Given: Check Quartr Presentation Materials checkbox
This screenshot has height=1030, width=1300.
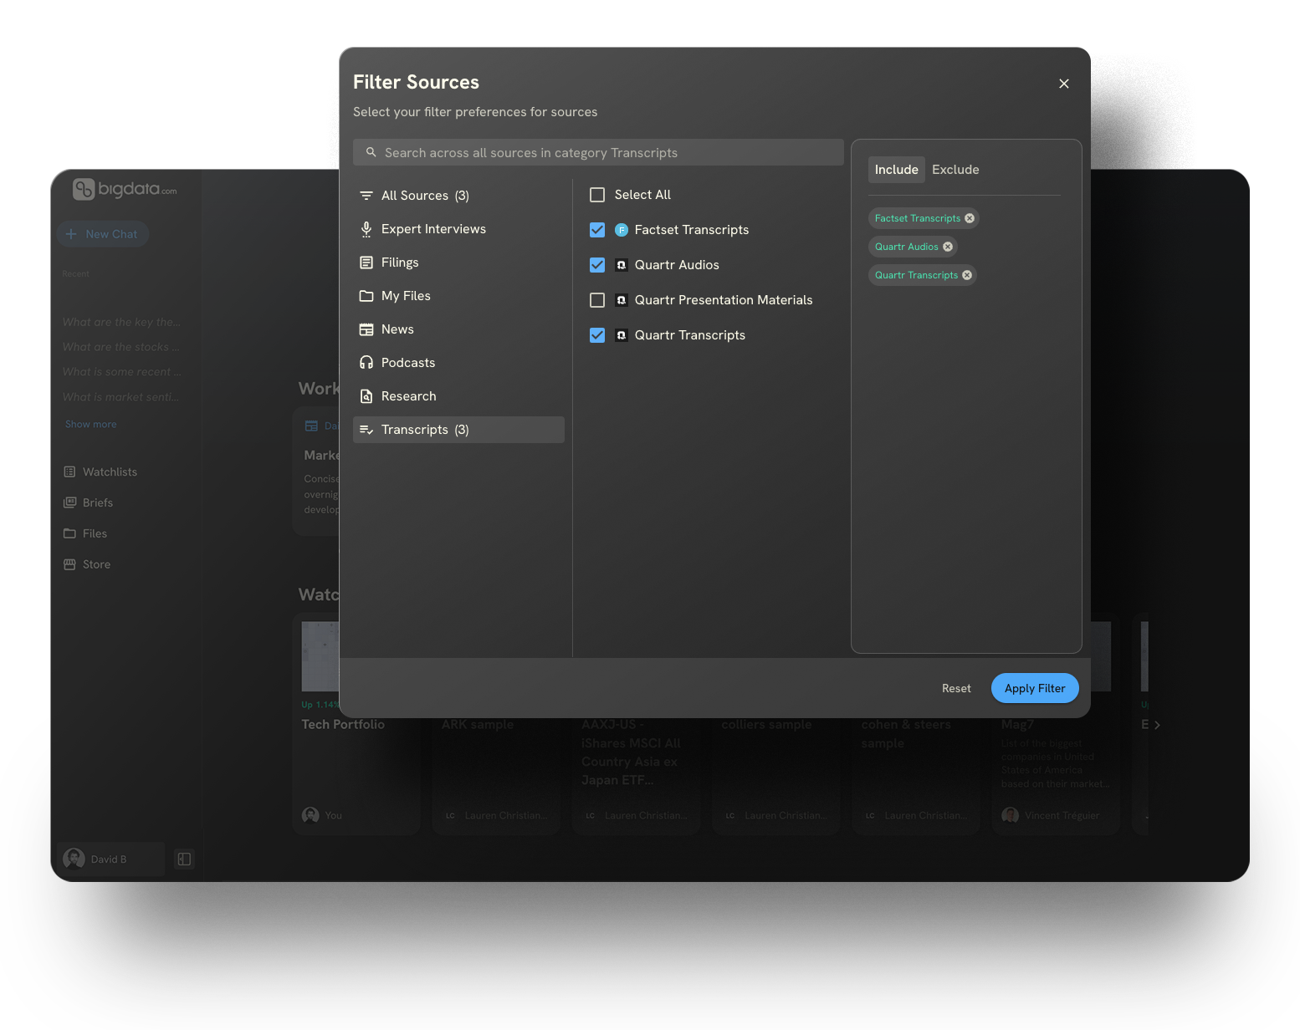Looking at the screenshot, I should 597,300.
